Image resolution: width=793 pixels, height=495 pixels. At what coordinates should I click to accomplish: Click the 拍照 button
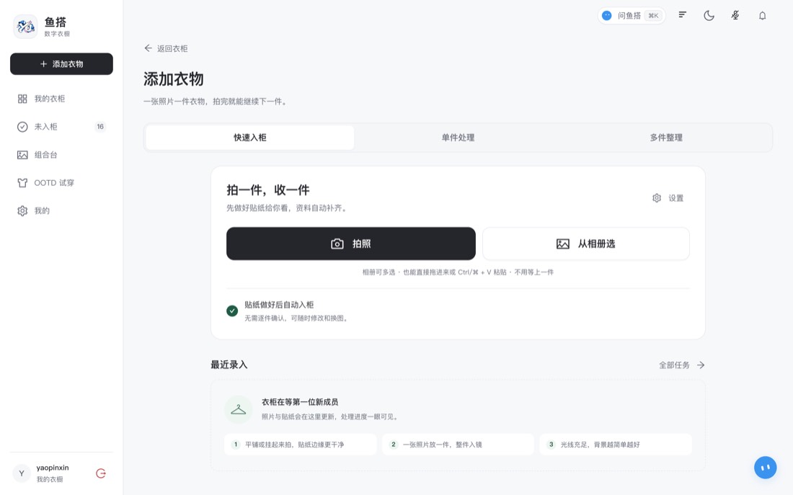pos(351,244)
